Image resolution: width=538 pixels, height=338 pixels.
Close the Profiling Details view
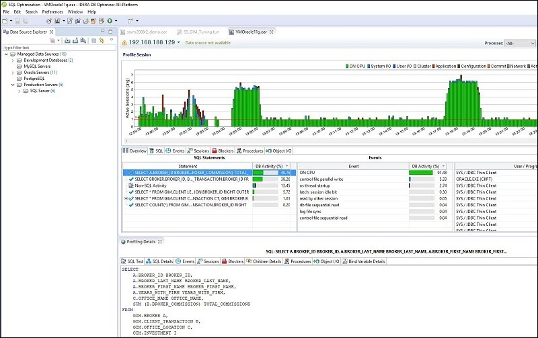pyautogui.click(x=160, y=242)
